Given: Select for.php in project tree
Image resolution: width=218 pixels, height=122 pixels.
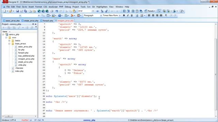Looking at the screenshot, I should pyautogui.click(x=21, y=50).
